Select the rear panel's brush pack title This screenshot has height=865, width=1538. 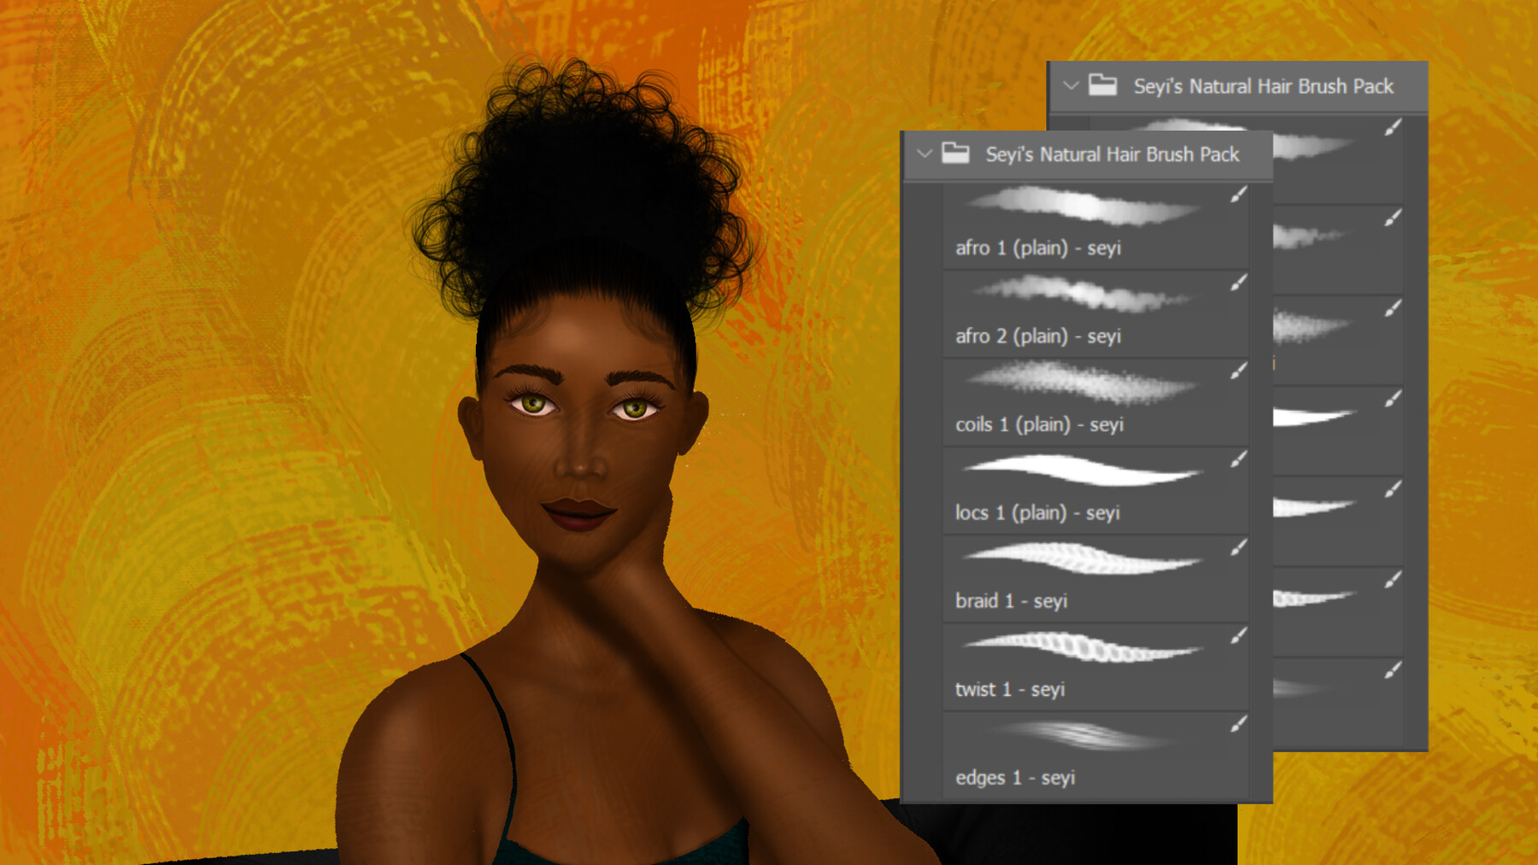tap(1263, 86)
